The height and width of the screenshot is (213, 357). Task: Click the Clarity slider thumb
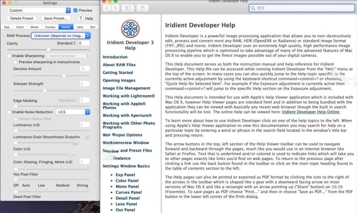(48, 49)
